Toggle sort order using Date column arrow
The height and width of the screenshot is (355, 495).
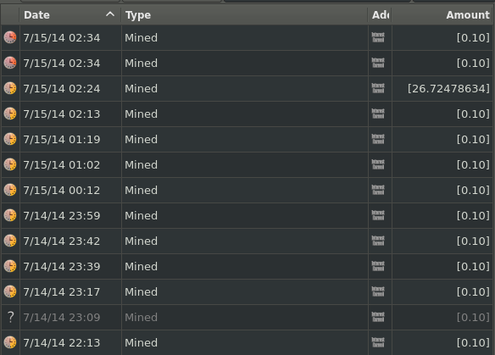click(x=110, y=14)
